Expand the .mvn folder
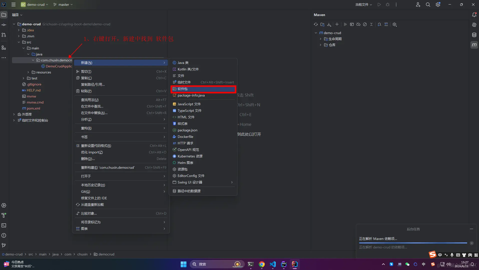This screenshot has height=270, width=479. pos(19,36)
